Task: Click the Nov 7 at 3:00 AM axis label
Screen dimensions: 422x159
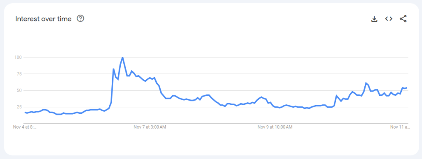Action: click(150, 127)
